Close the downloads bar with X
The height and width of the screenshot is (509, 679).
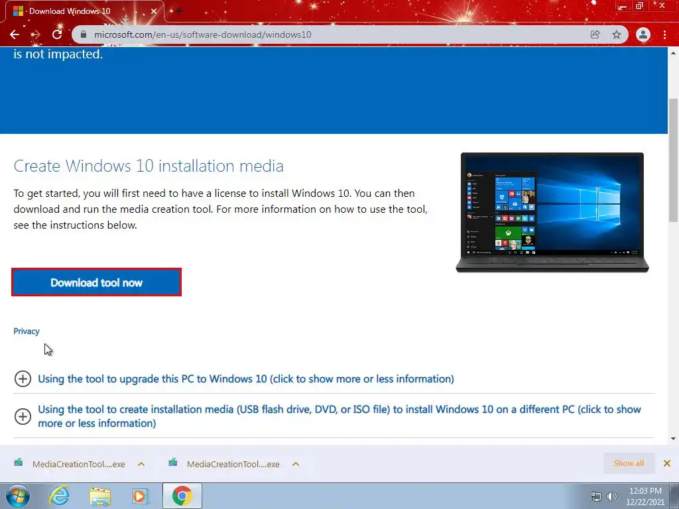(x=667, y=463)
